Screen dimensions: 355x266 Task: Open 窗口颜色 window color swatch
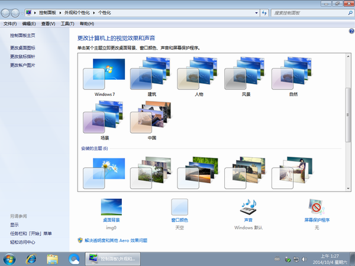point(179,207)
